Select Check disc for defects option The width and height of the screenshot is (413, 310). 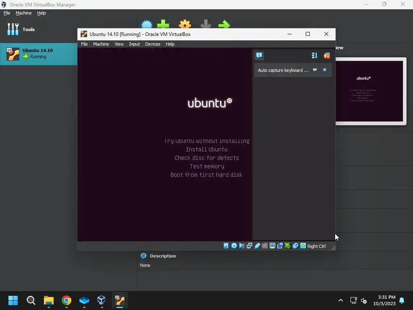tap(207, 158)
